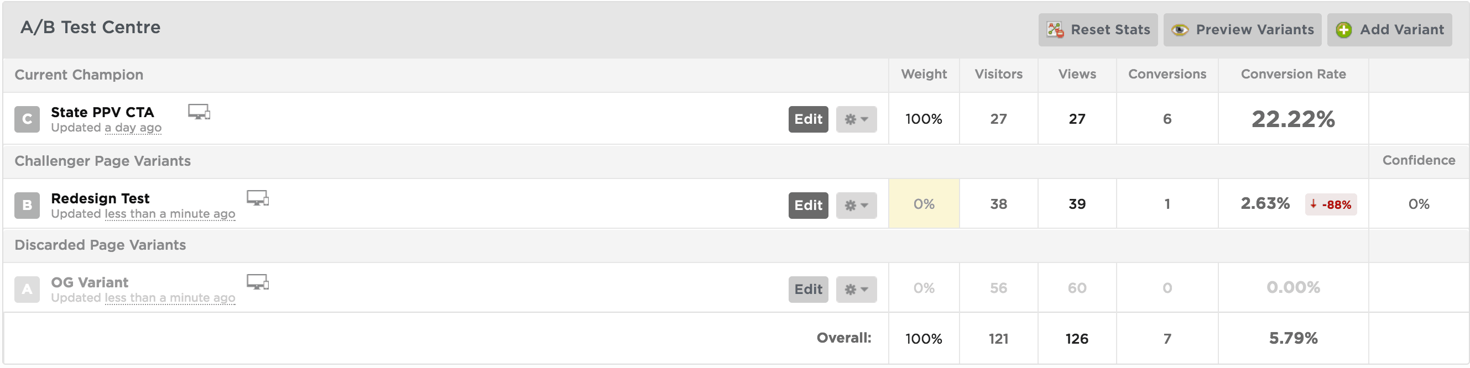Screen dimensions: 1470x368
Task: Click device icon next to State PPV CTA
Action: tap(199, 112)
